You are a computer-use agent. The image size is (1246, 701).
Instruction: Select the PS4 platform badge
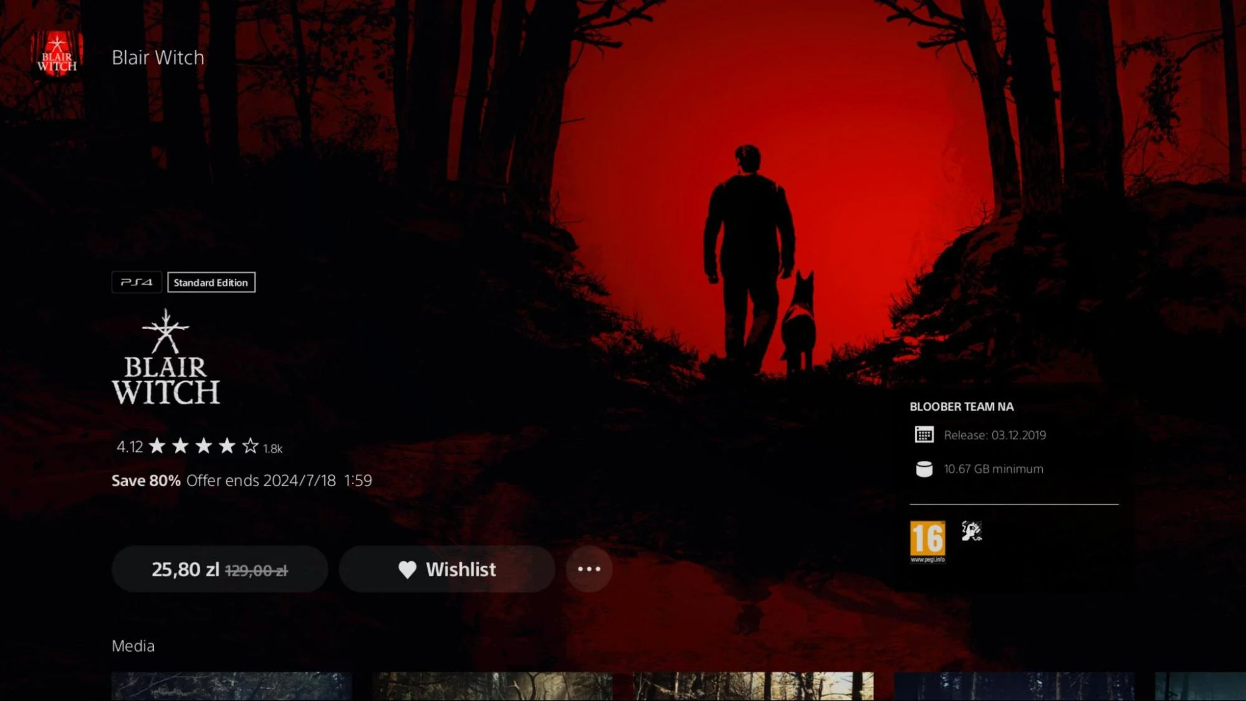pyautogui.click(x=137, y=282)
